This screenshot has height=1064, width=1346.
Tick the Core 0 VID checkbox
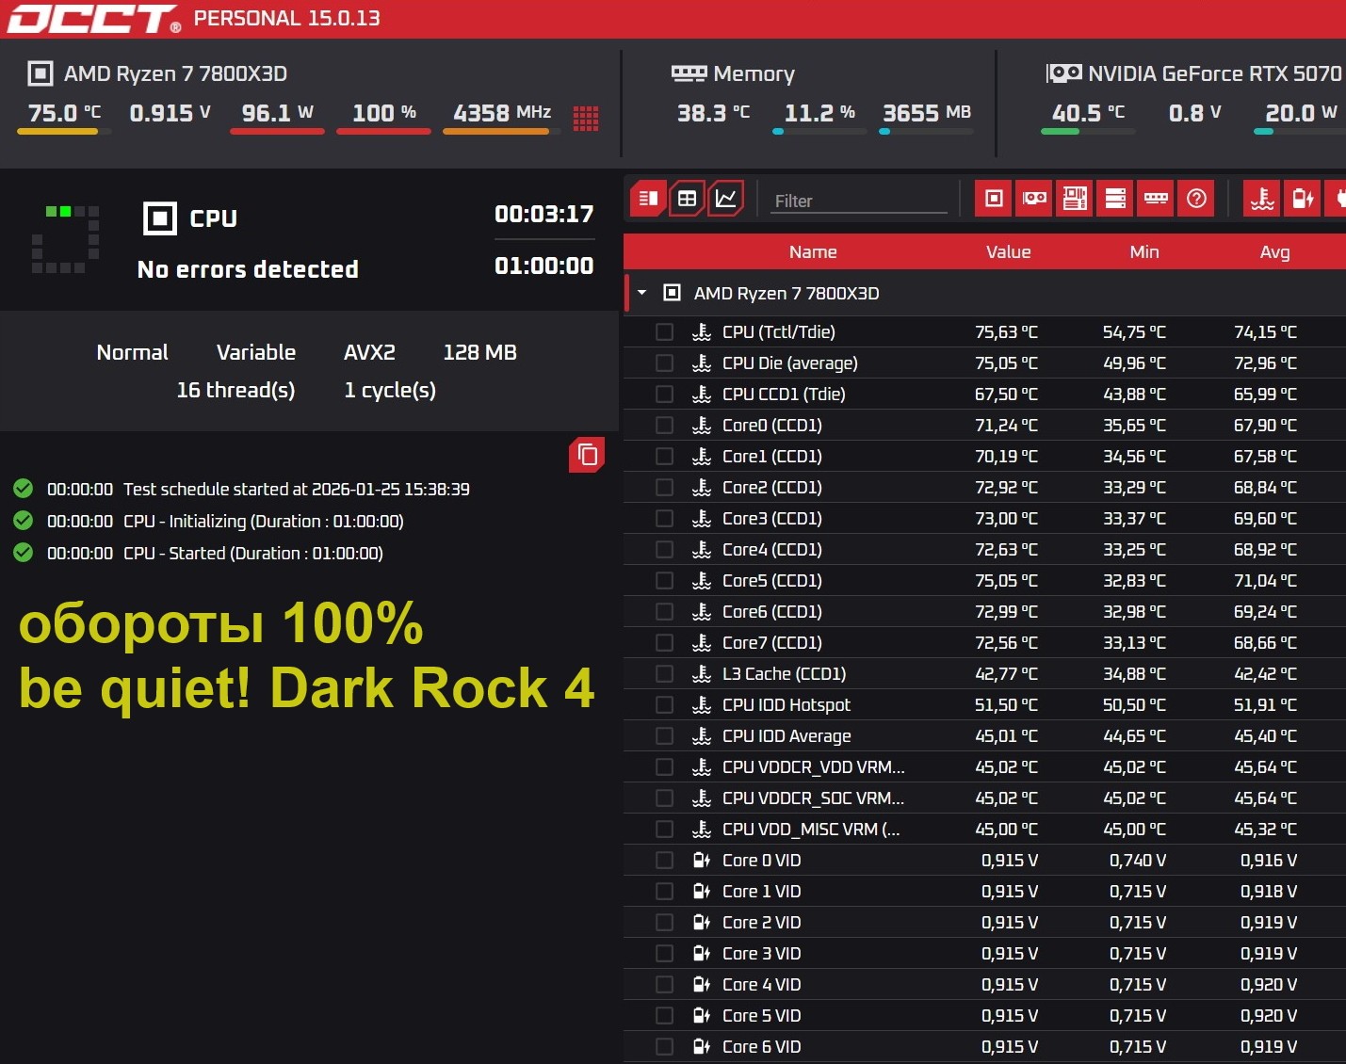pyautogui.click(x=664, y=861)
